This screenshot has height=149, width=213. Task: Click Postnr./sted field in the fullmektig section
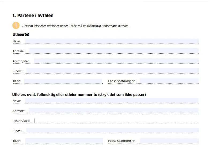tap(116, 120)
